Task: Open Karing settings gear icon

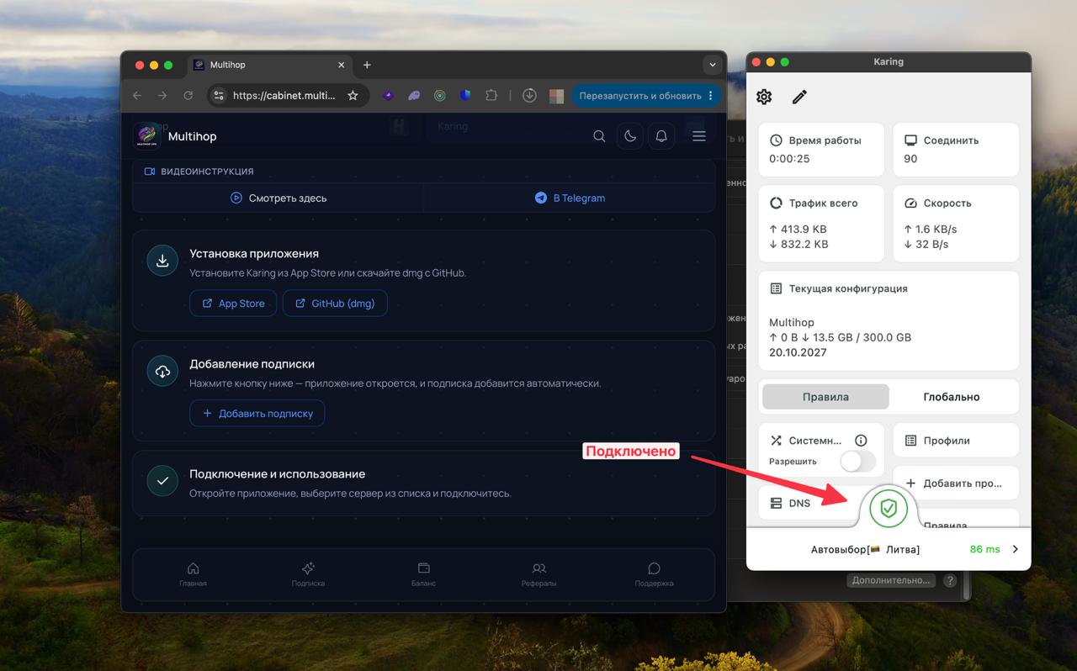Action: [x=764, y=97]
